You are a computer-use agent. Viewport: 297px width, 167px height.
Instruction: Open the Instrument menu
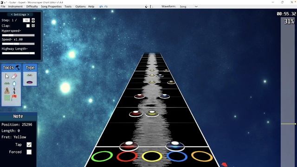[x=15, y=6]
